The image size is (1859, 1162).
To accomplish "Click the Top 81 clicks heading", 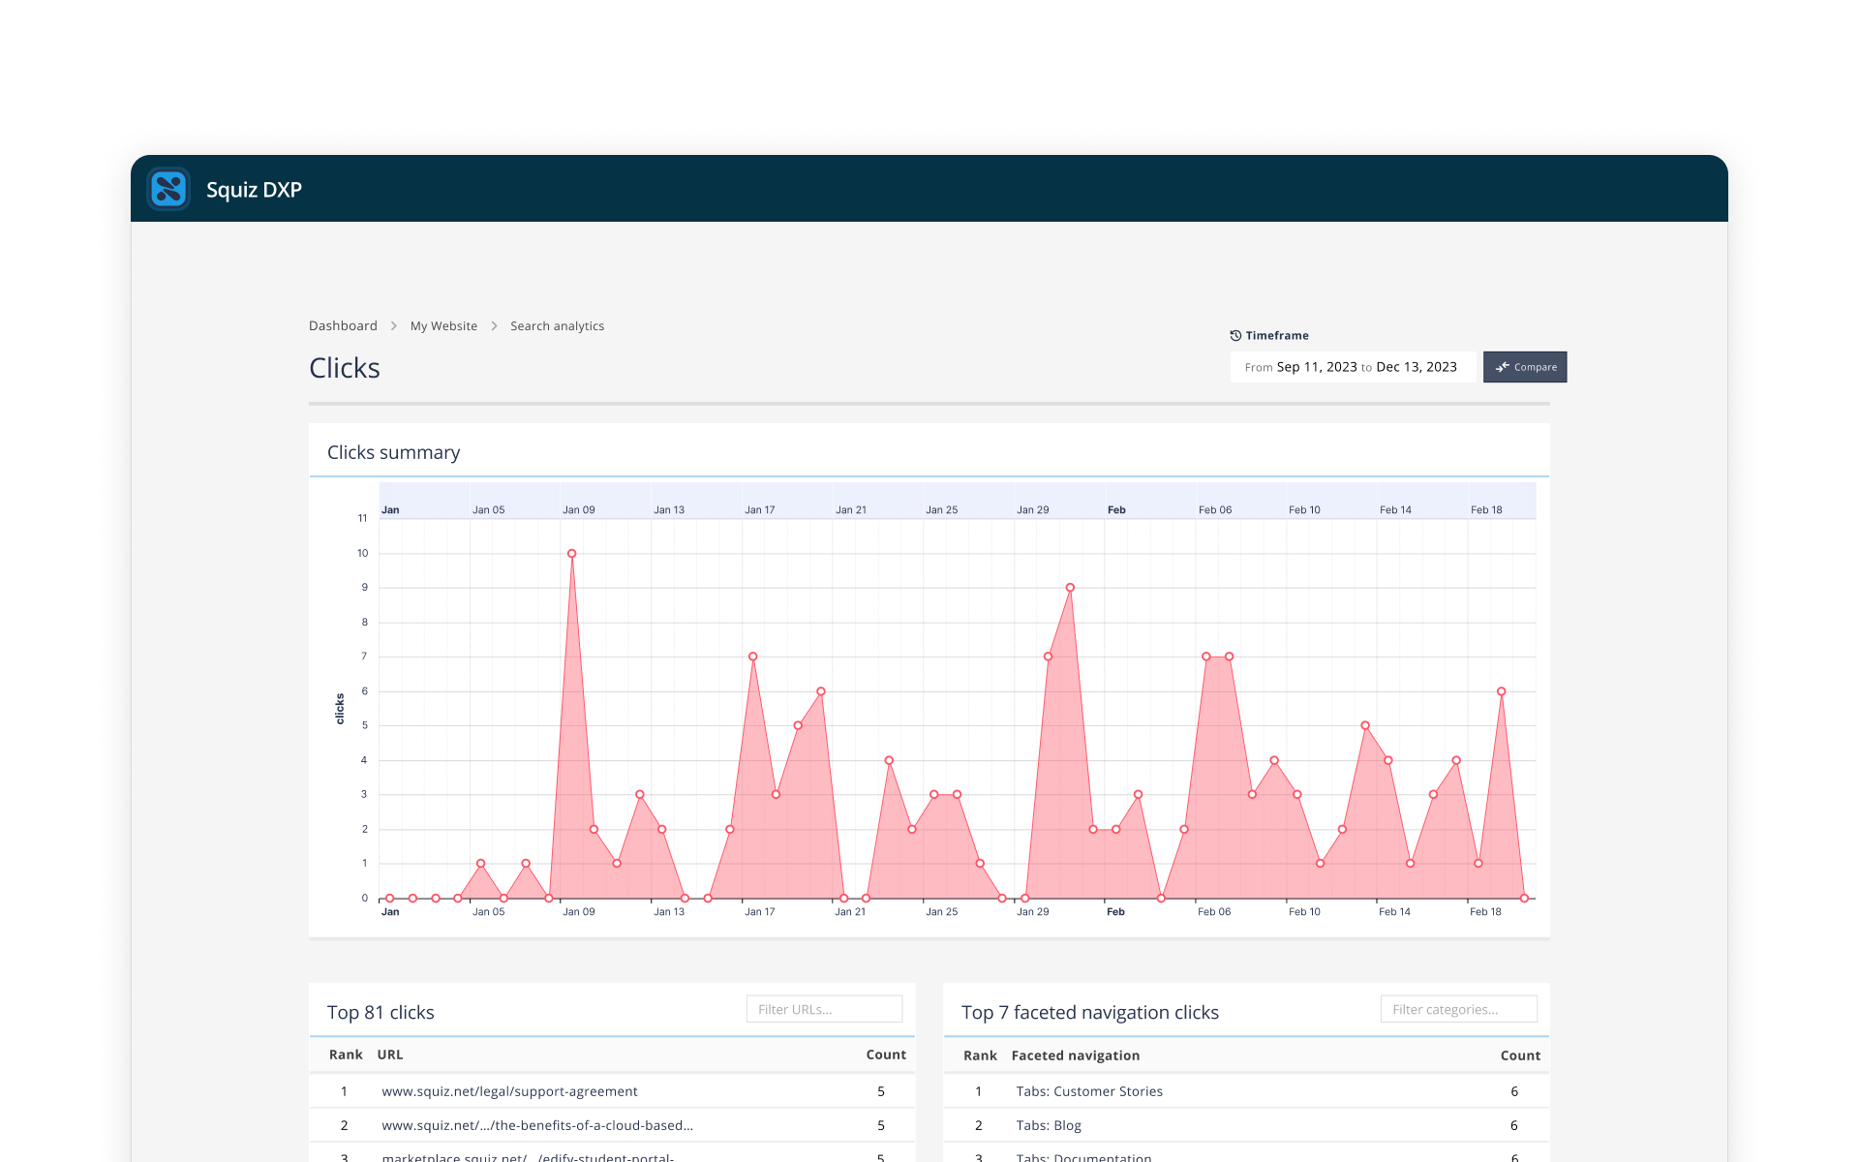I will tap(381, 1012).
